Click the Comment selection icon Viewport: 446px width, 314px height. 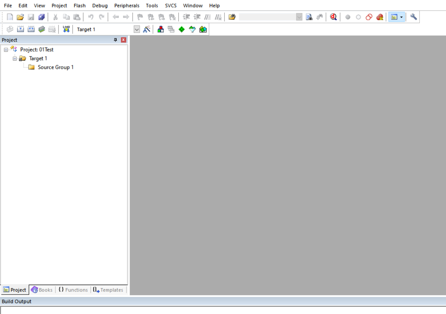tap(208, 17)
